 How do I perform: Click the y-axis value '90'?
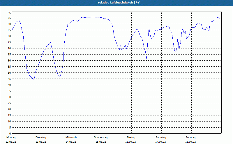[9, 24]
